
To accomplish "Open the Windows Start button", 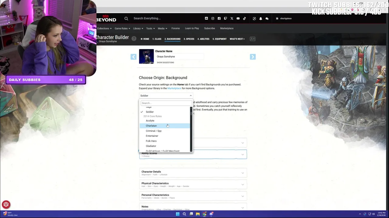I will 177,214.
